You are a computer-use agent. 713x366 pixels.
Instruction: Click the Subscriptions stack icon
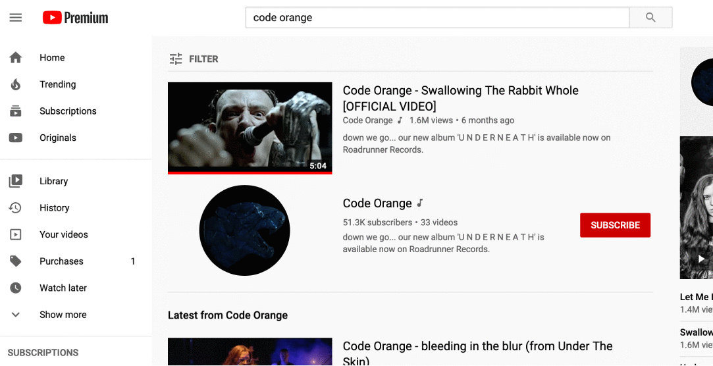click(x=15, y=111)
